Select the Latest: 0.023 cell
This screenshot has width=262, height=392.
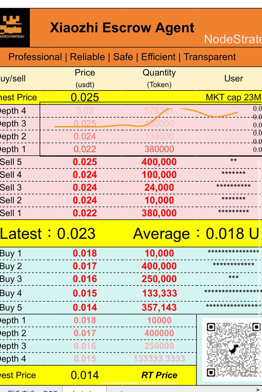[x=48, y=234]
